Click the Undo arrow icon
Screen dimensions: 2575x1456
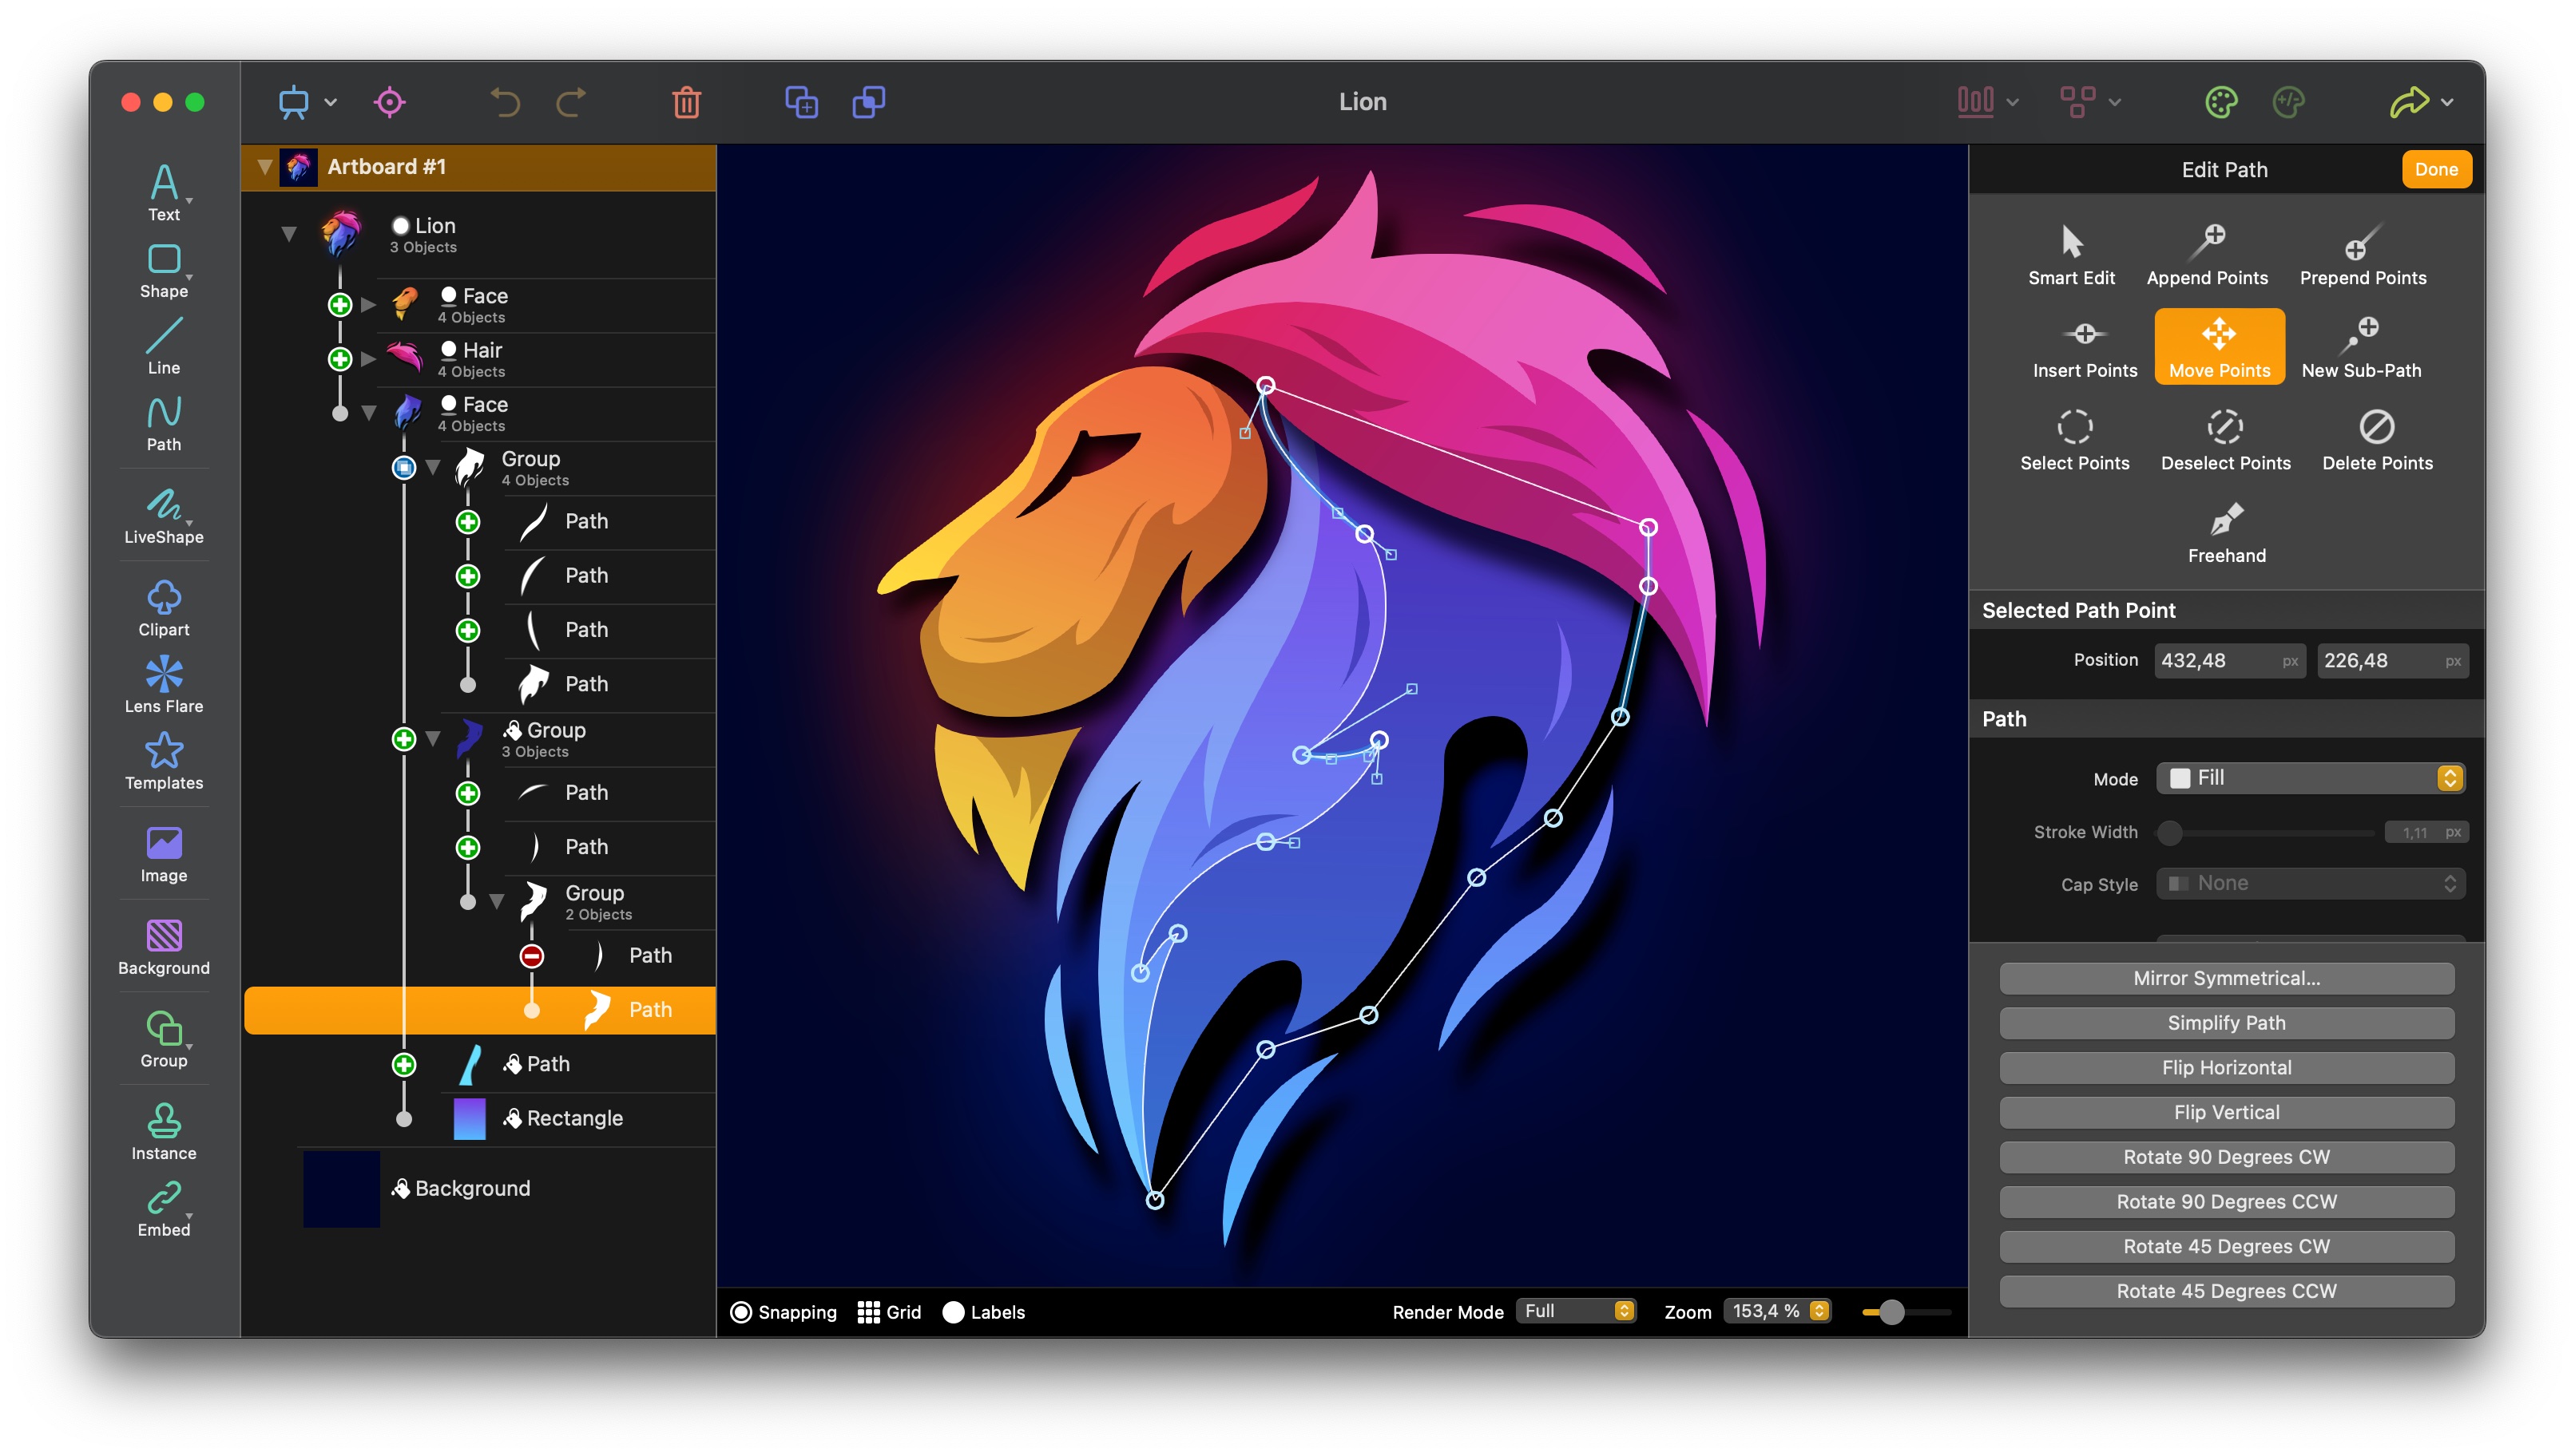click(x=506, y=102)
